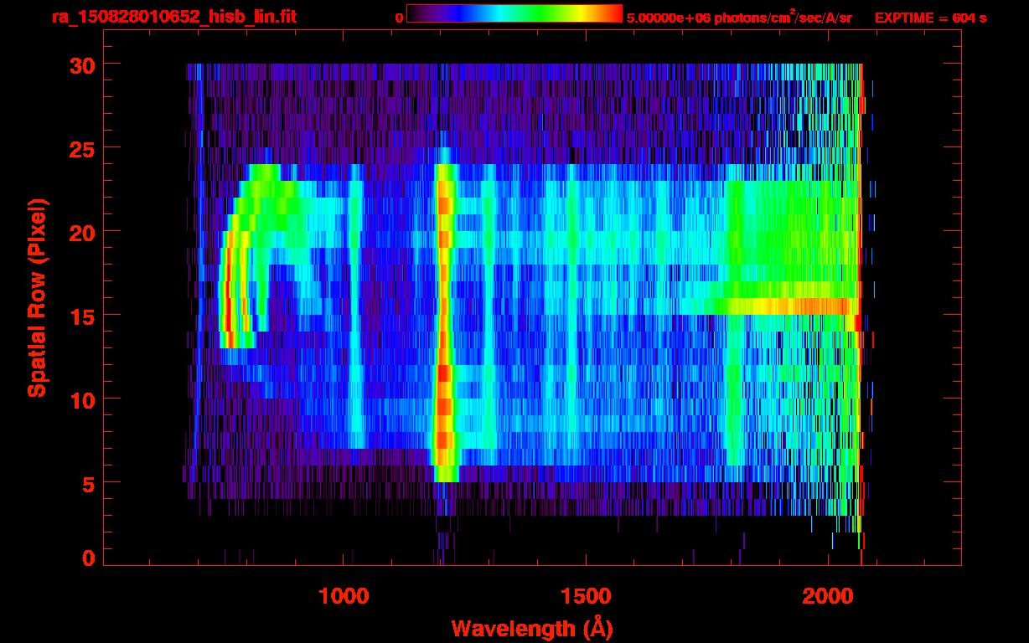
Task: Click the y-axis tick label 15
Action: [82, 316]
